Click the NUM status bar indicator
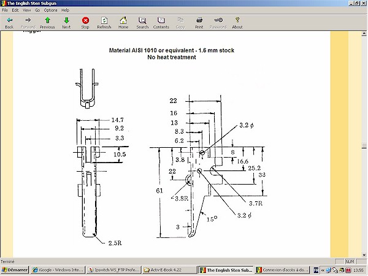Image resolution: width=368 pixels, height=276 pixels. pyautogui.click(x=350, y=261)
